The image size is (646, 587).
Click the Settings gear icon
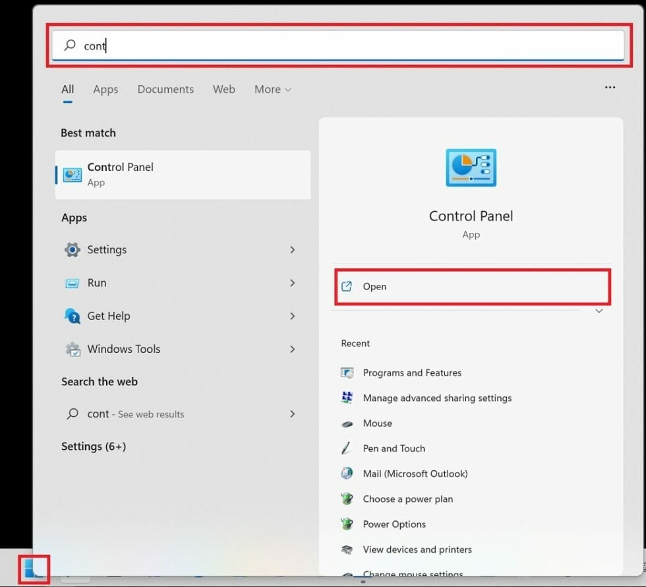point(72,250)
